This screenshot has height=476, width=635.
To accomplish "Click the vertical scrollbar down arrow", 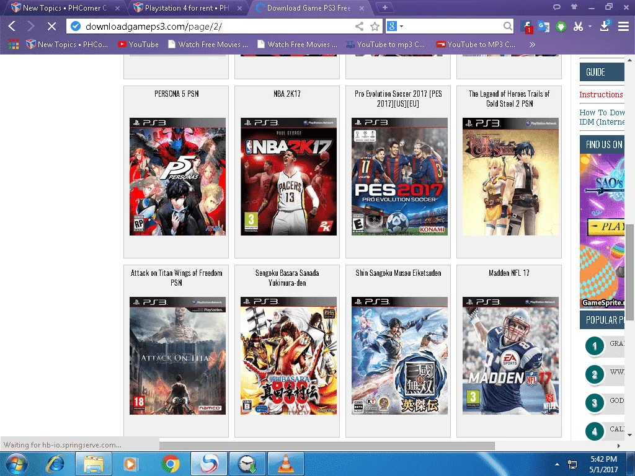I will pos(629,435).
